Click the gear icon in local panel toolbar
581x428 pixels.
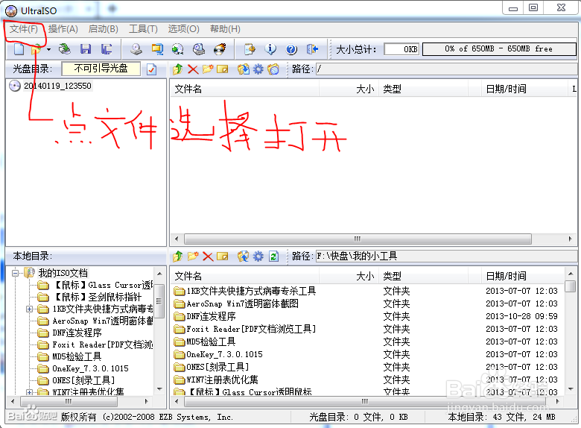coord(258,257)
